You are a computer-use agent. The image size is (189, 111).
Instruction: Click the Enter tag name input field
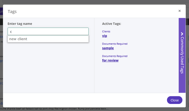(x=48, y=32)
